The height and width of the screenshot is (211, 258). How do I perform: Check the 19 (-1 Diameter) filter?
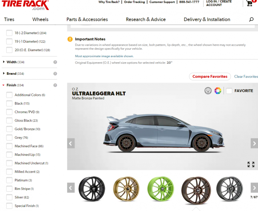coord(9,41)
